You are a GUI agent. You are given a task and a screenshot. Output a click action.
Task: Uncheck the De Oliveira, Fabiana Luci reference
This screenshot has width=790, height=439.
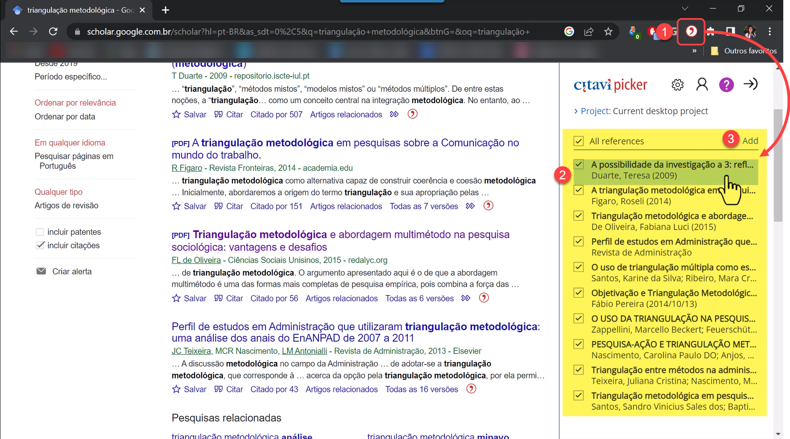click(579, 216)
